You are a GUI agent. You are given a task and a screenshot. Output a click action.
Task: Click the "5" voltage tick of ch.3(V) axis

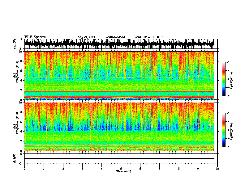point(21,154)
